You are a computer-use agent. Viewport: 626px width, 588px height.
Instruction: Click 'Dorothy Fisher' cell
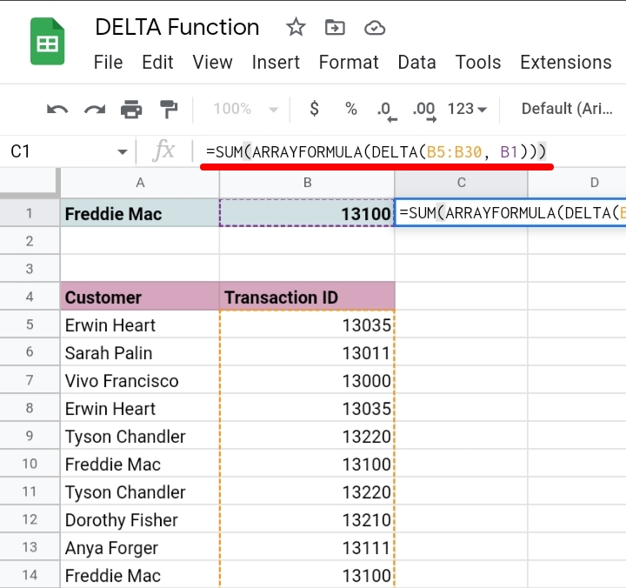click(140, 519)
